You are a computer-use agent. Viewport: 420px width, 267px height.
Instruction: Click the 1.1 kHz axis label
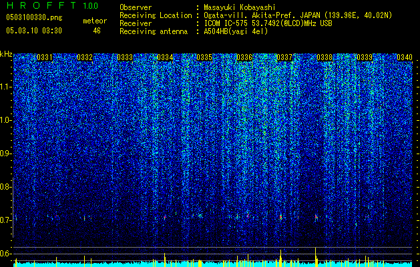coord(5,87)
